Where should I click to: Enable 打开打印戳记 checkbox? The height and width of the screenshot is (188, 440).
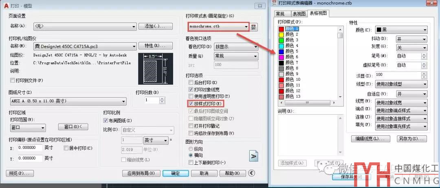[191, 126]
